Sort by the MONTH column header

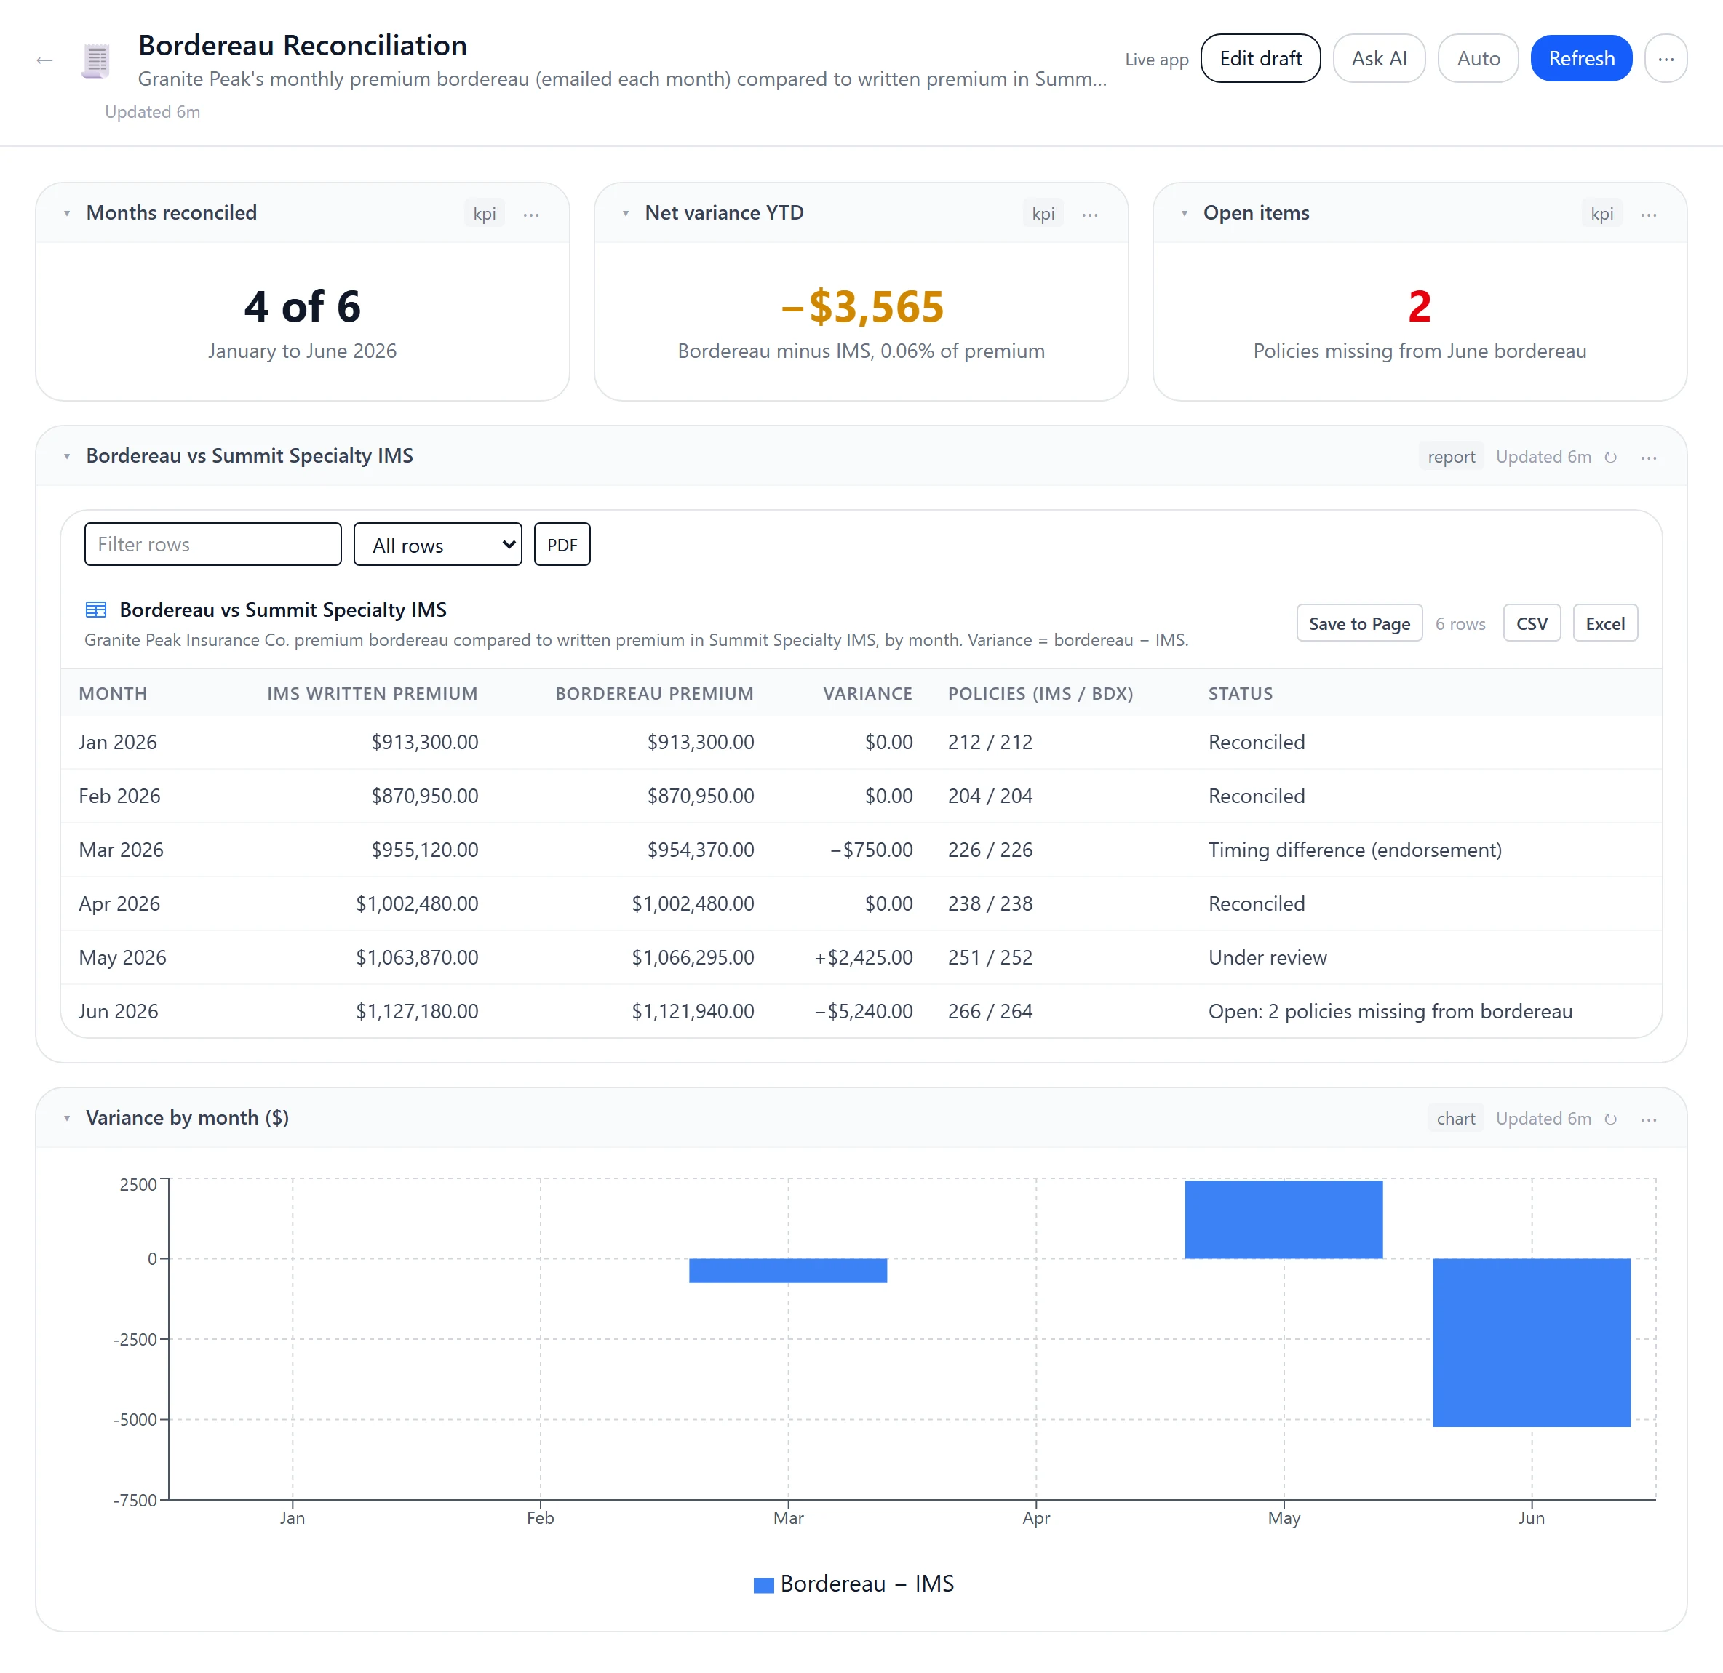click(x=113, y=693)
